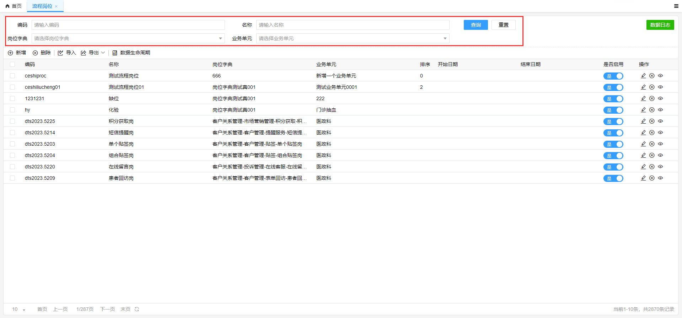Click the refresh icon in the pagination bar
Viewport: 682px width, 318px height.
coord(137,309)
